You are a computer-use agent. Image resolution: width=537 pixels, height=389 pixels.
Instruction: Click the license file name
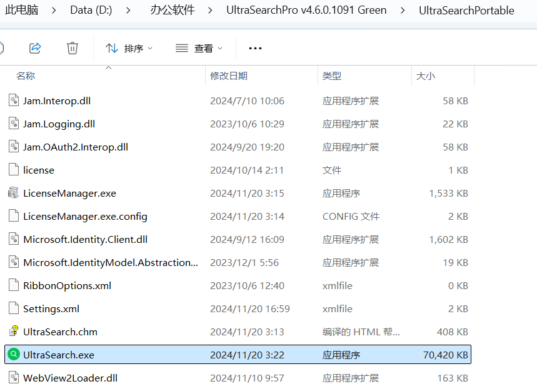click(39, 170)
